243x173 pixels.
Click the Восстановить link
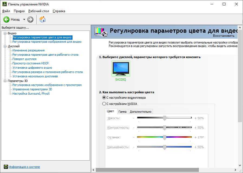click(224, 36)
